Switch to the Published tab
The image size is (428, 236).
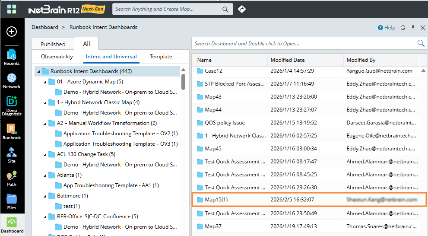(x=53, y=44)
